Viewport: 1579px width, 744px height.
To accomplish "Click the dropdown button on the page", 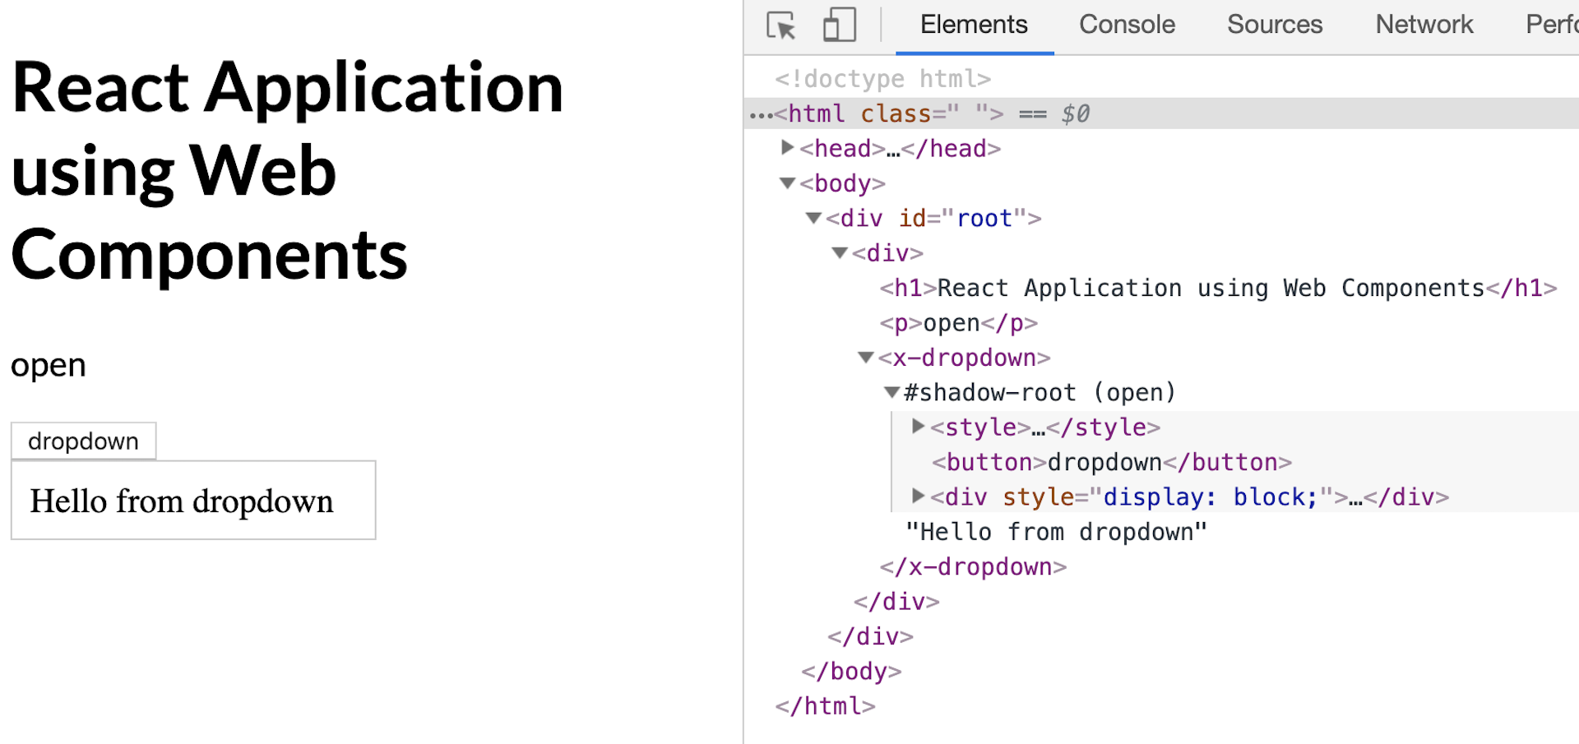I will 83,441.
